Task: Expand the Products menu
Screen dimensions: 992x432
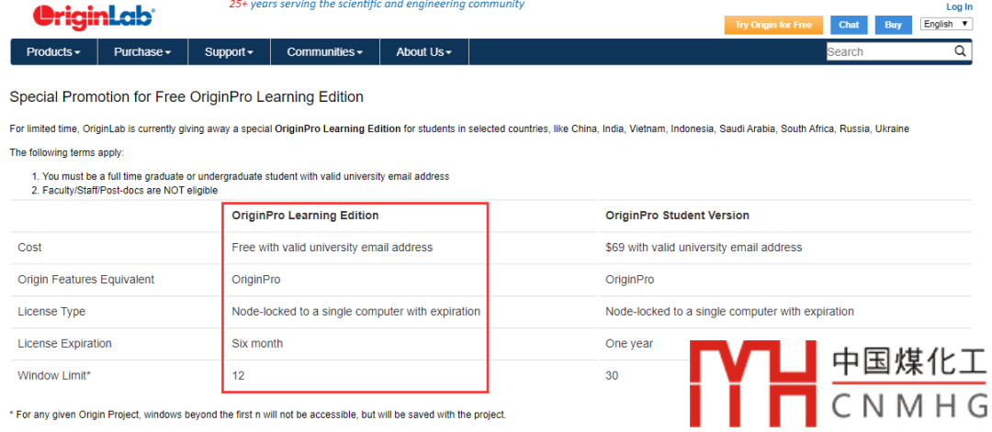Action: tap(53, 52)
